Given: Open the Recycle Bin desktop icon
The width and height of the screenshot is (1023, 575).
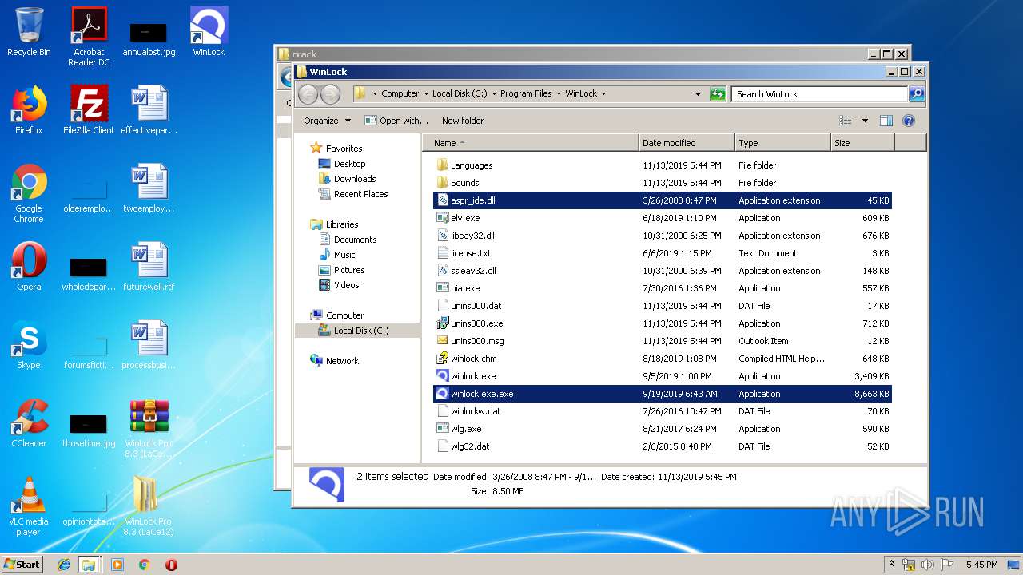Looking at the screenshot, I should click(29, 32).
